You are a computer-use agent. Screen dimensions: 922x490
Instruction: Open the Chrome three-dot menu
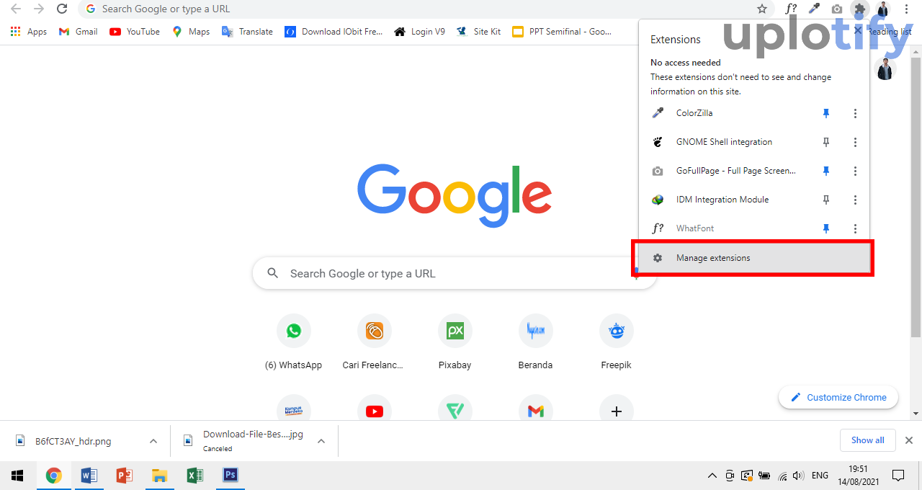[906, 9]
